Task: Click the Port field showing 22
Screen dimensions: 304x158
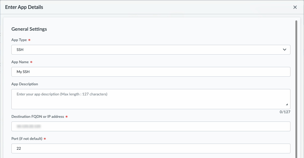Action: (x=151, y=148)
